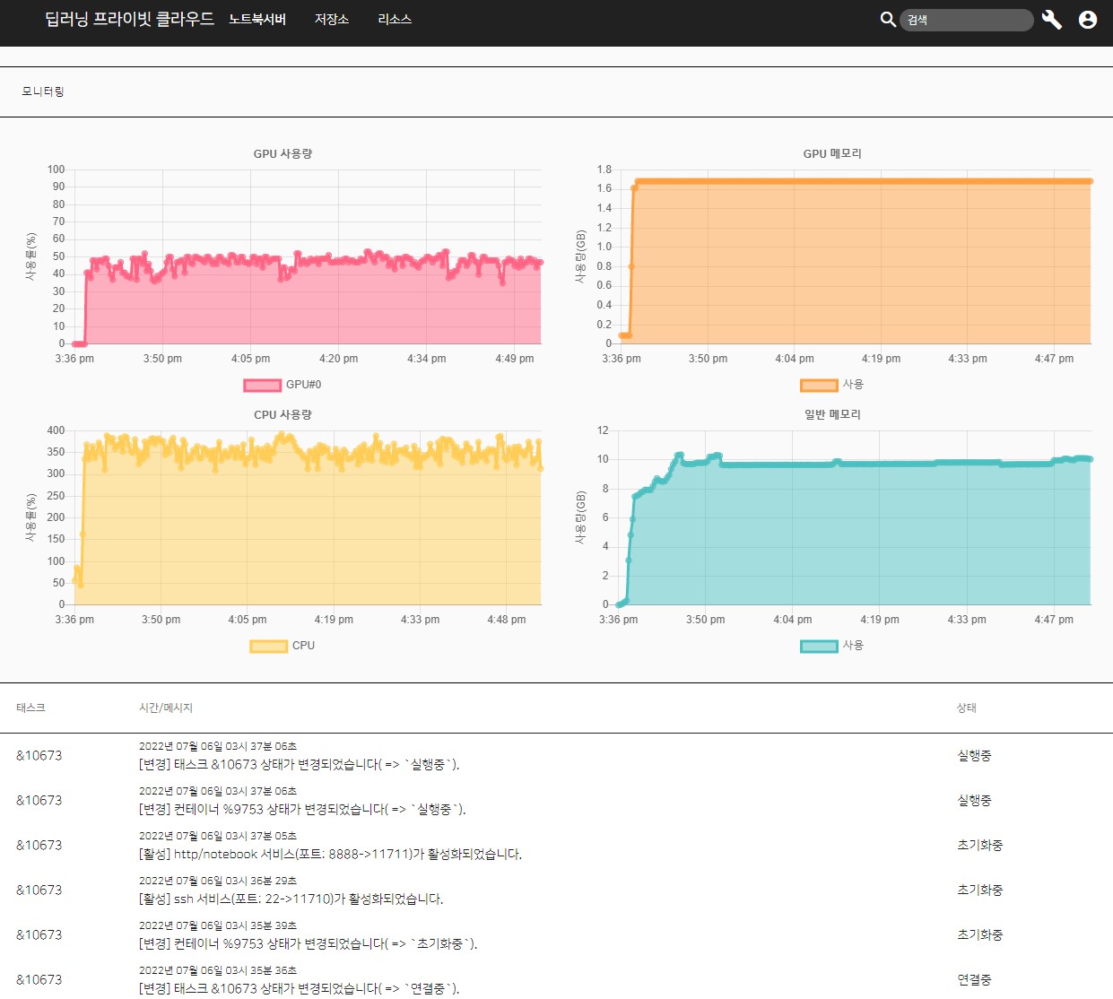Screen dimensions: 1113x999
Task: Open the 노트북서버 menu
Action: tap(257, 19)
